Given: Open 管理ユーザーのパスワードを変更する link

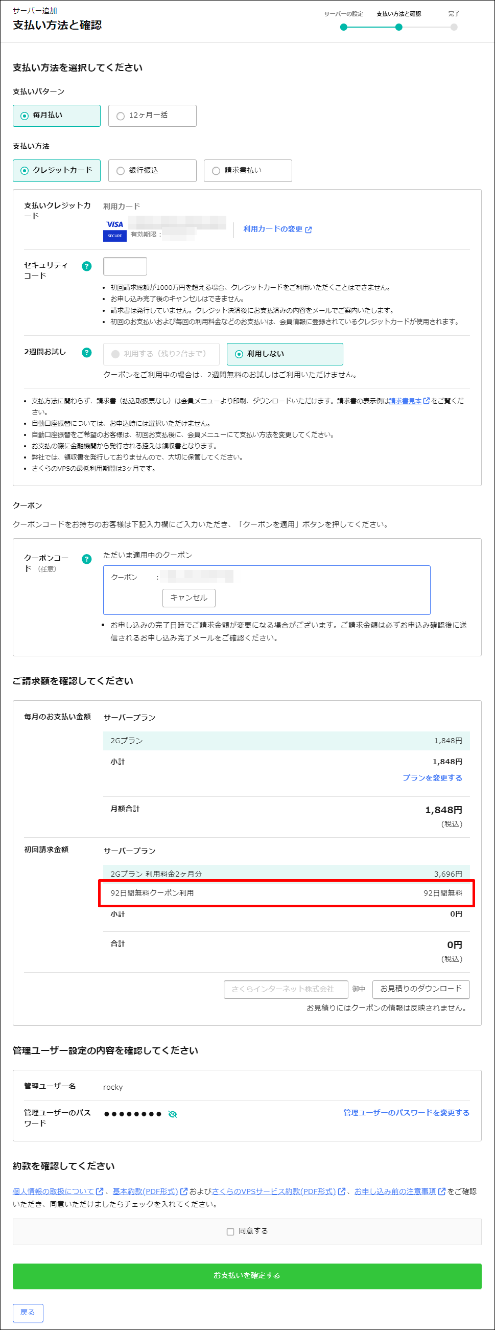Looking at the screenshot, I should point(406,1113).
